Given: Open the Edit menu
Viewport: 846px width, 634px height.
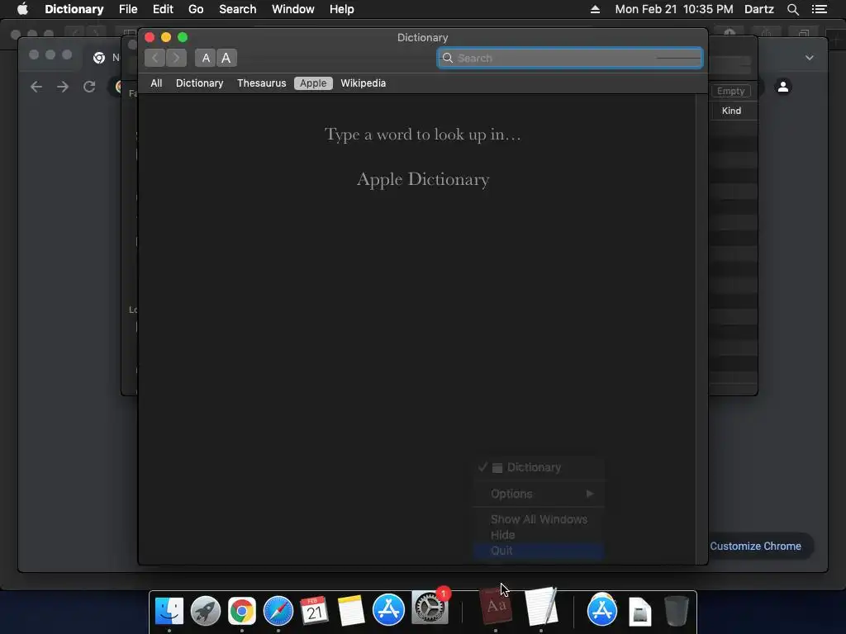Looking at the screenshot, I should coord(163,9).
